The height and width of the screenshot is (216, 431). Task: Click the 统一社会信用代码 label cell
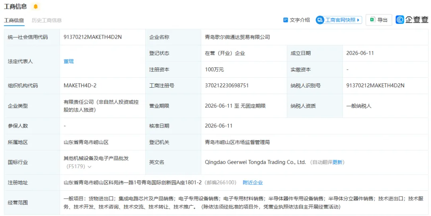click(x=32, y=37)
